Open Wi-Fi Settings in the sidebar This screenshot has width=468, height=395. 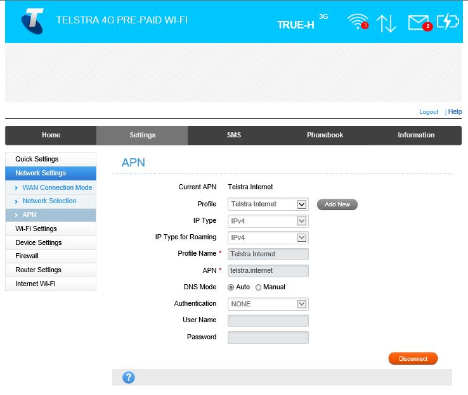[51, 229]
